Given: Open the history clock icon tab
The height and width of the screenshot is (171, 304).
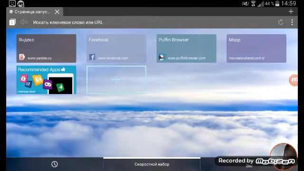Looking at the screenshot, I should click(x=55, y=164).
